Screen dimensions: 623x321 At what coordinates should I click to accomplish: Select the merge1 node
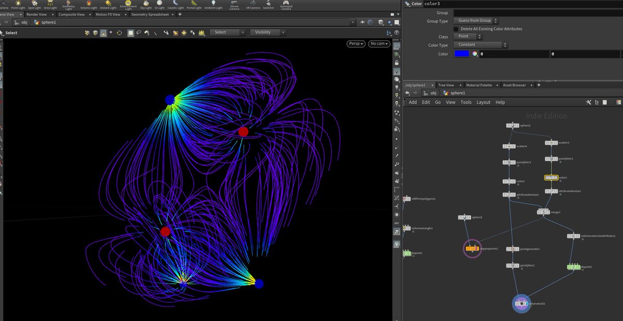coord(543,211)
